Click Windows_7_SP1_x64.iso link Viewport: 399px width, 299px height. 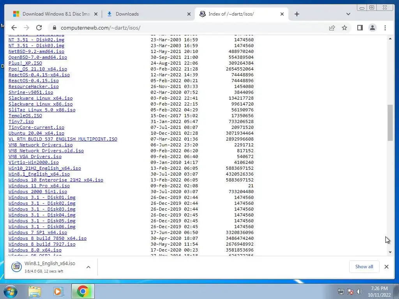[38, 233]
